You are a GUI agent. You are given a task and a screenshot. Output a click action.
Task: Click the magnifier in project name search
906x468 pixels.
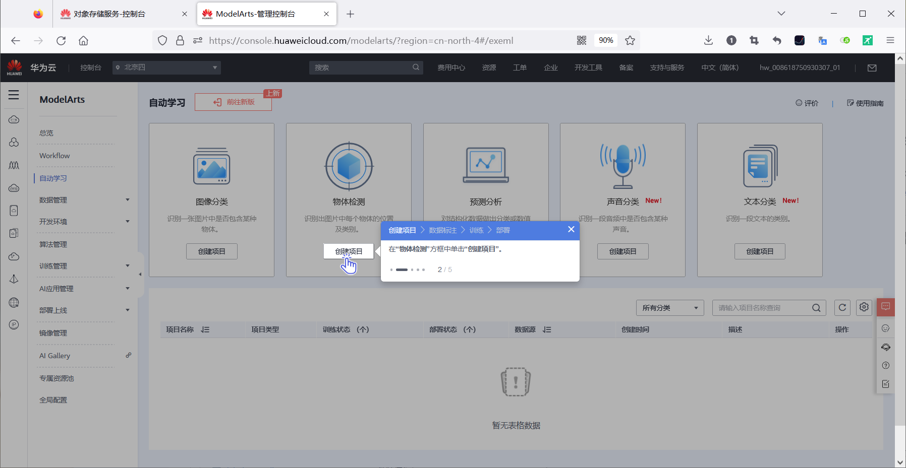[x=816, y=308]
